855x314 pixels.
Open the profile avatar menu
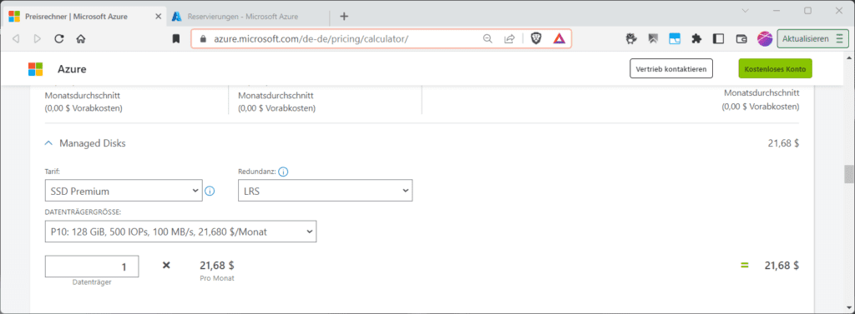click(765, 38)
